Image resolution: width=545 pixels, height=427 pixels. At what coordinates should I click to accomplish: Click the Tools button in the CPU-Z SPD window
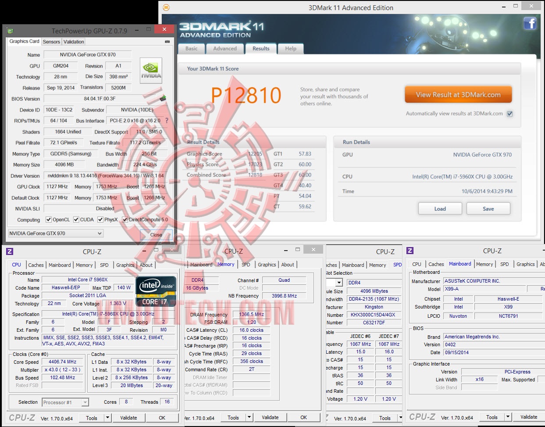(385, 418)
